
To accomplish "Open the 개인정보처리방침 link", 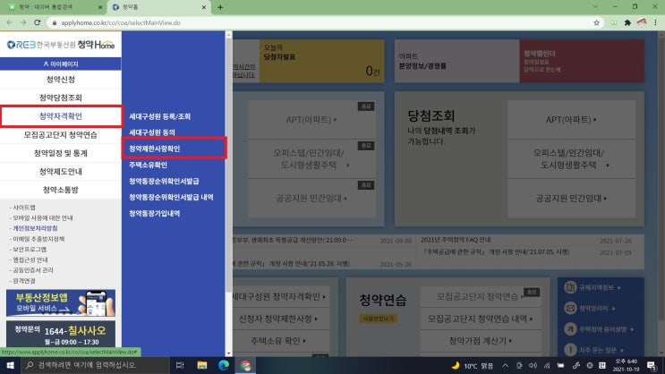I will 33,228.
